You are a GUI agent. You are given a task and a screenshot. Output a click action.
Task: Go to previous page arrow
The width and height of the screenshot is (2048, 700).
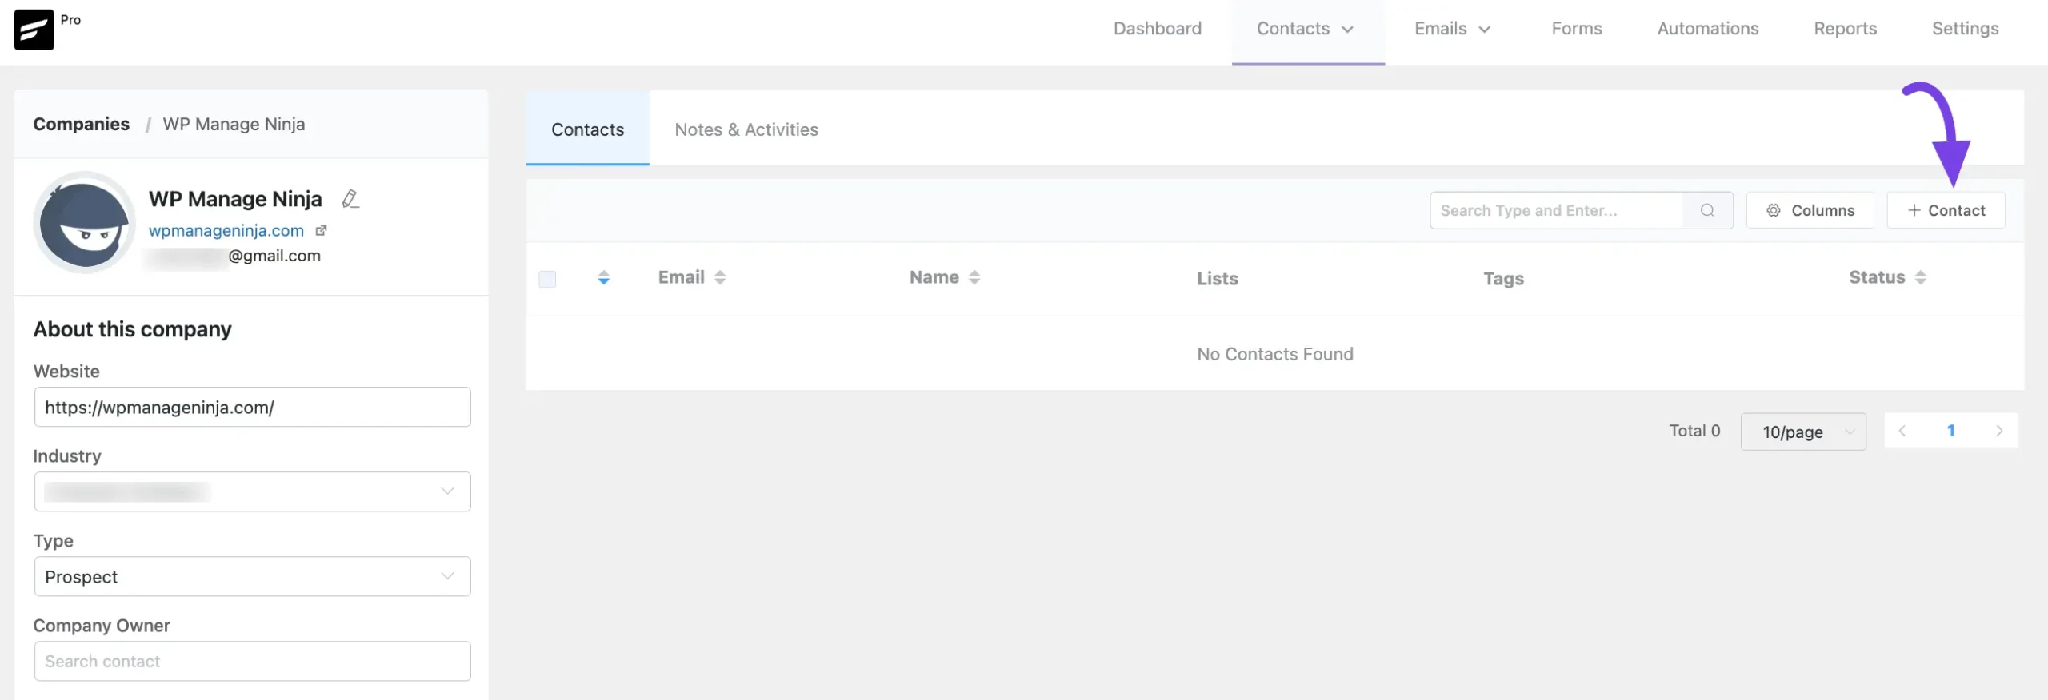1902,431
